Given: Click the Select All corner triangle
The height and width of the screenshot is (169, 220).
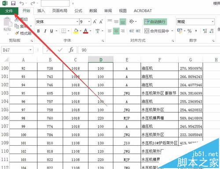Looking at the screenshot, I should click(x=6, y=59).
